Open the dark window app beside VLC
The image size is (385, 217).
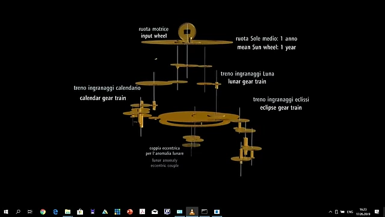(x=205, y=212)
